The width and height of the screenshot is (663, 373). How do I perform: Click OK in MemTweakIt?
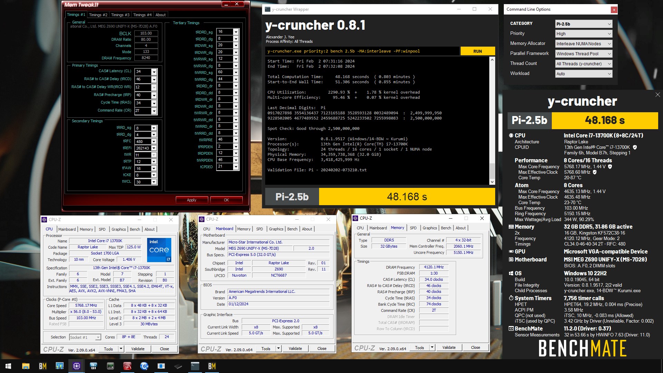[226, 200]
